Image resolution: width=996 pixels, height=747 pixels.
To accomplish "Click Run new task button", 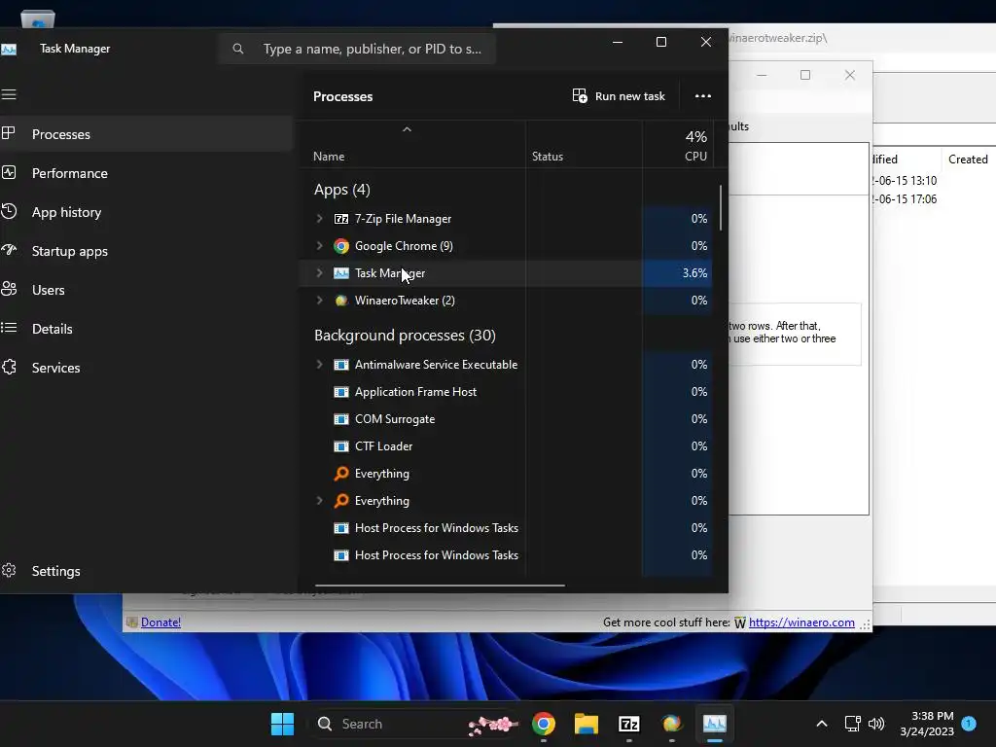I will point(619,96).
